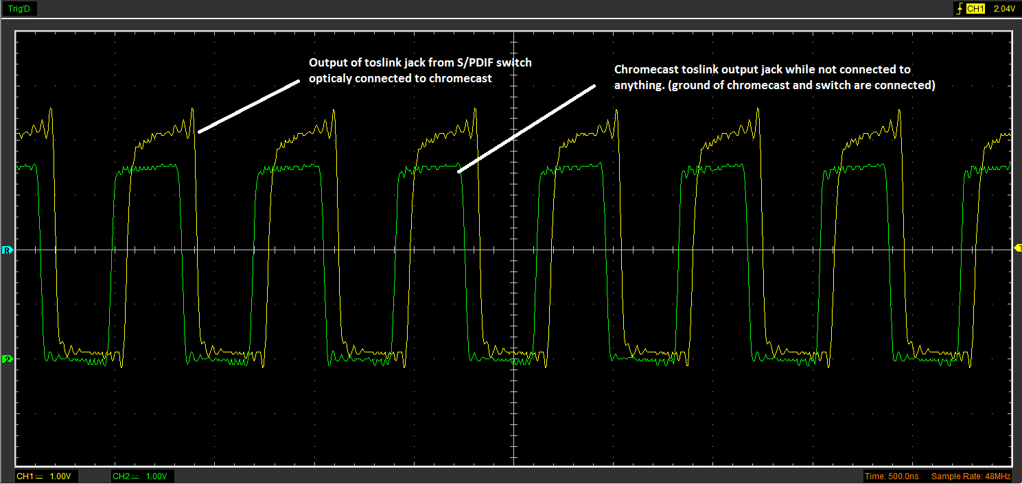Click the yellow trigger level marker
This screenshot has height=484, width=1022.
tap(1017, 247)
